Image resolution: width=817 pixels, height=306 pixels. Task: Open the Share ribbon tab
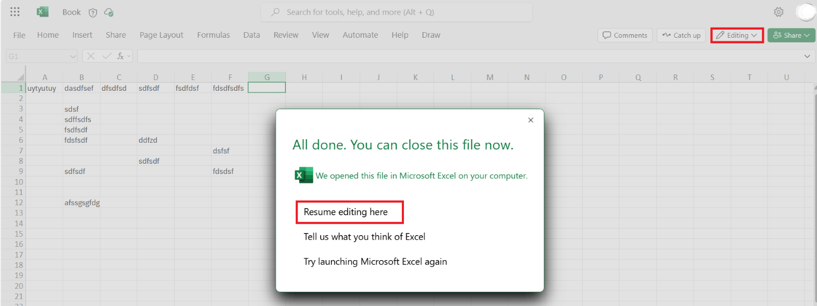(116, 35)
